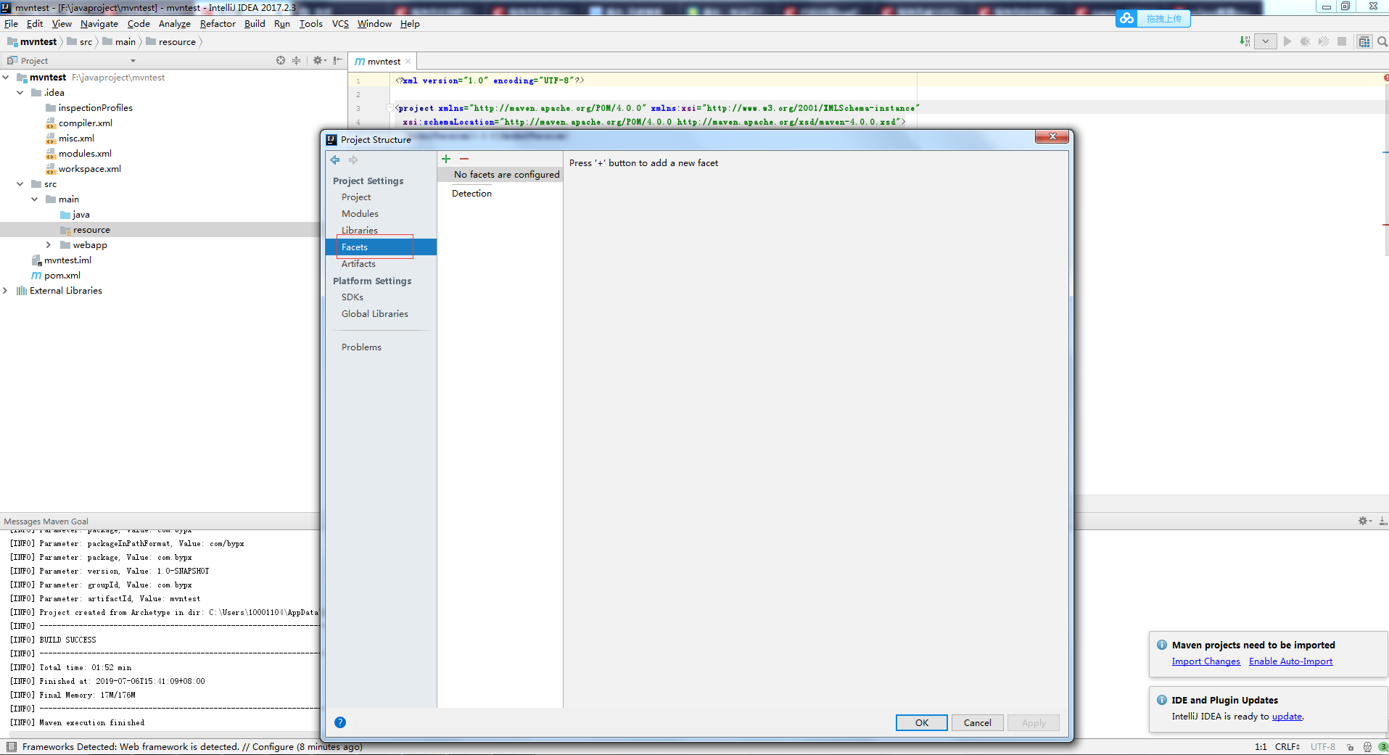Click the green plus to add a facet
The image size is (1389, 755).
[x=446, y=159]
